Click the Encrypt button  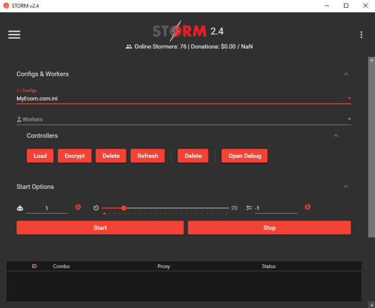(74, 155)
